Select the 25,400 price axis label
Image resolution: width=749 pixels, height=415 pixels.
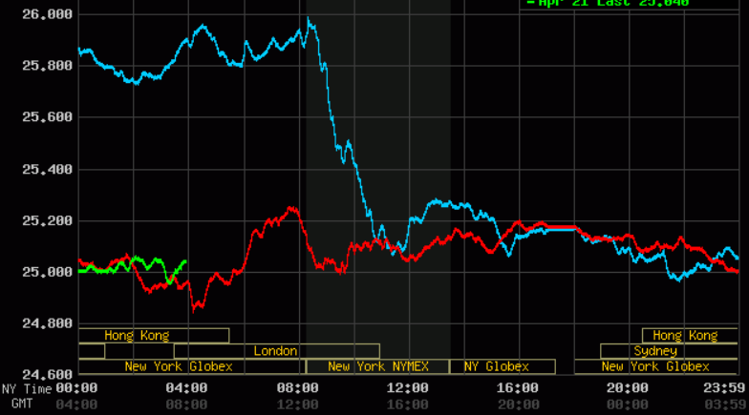click(x=47, y=169)
